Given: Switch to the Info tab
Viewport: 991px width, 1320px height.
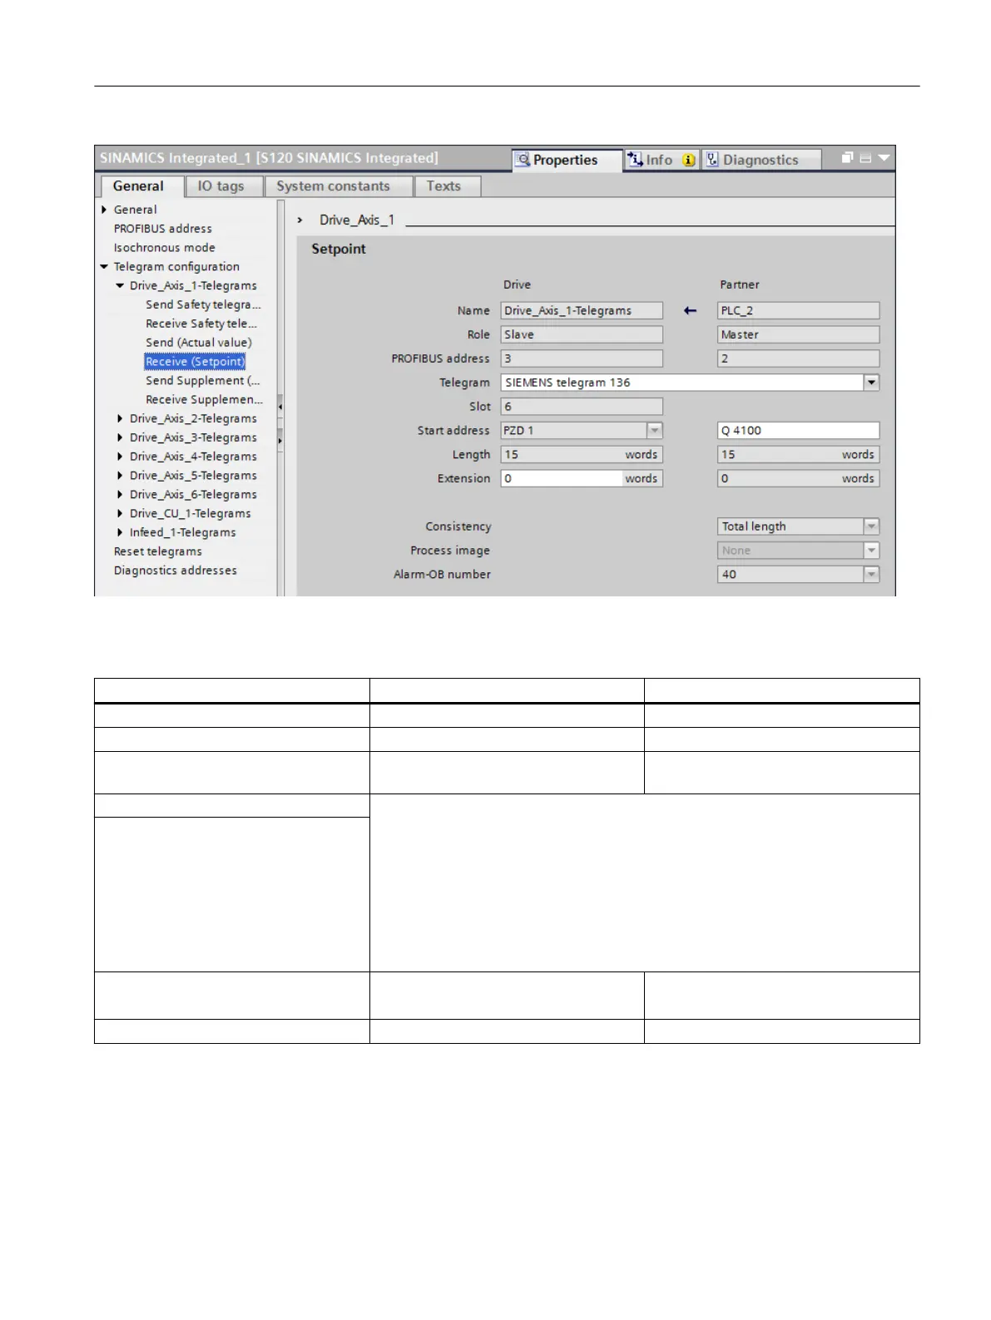Looking at the screenshot, I should click(x=661, y=160).
